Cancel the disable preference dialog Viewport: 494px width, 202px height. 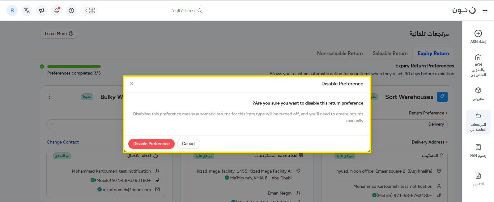189,144
